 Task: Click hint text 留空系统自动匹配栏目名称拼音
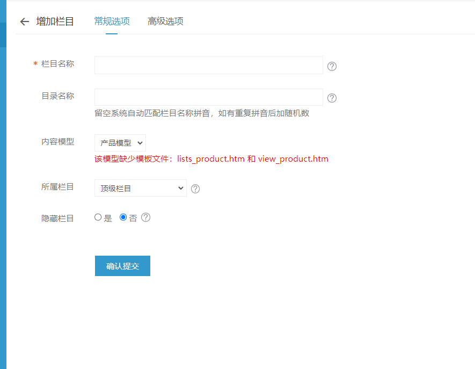click(x=202, y=113)
